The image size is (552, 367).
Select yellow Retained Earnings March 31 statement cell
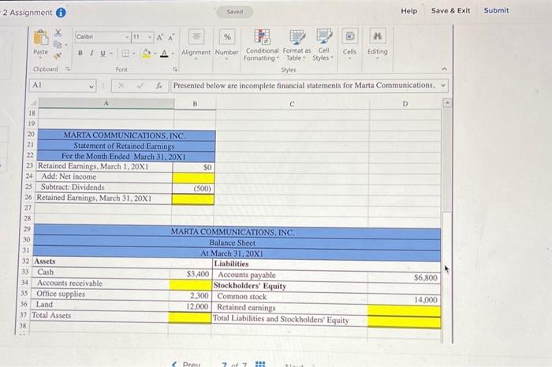tap(193, 199)
